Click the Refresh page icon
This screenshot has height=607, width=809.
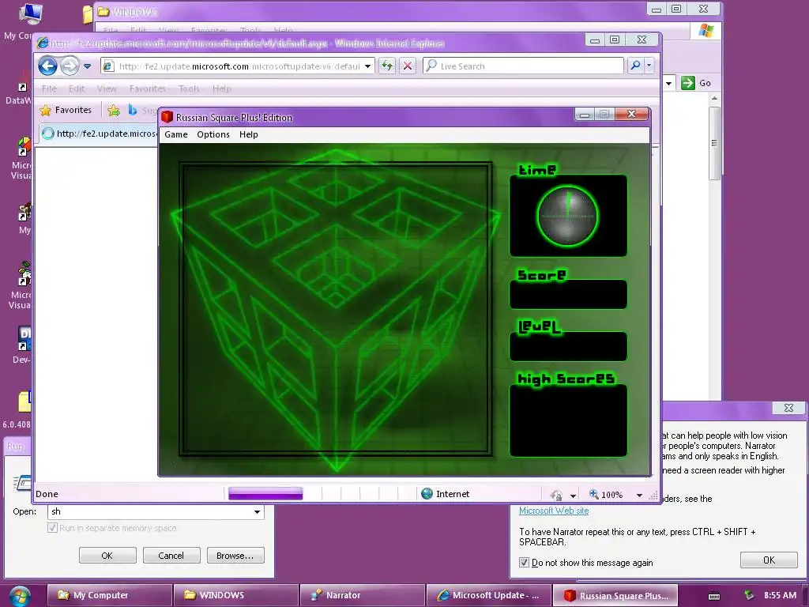(387, 66)
